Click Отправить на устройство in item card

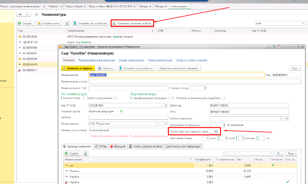tap(136, 68)
